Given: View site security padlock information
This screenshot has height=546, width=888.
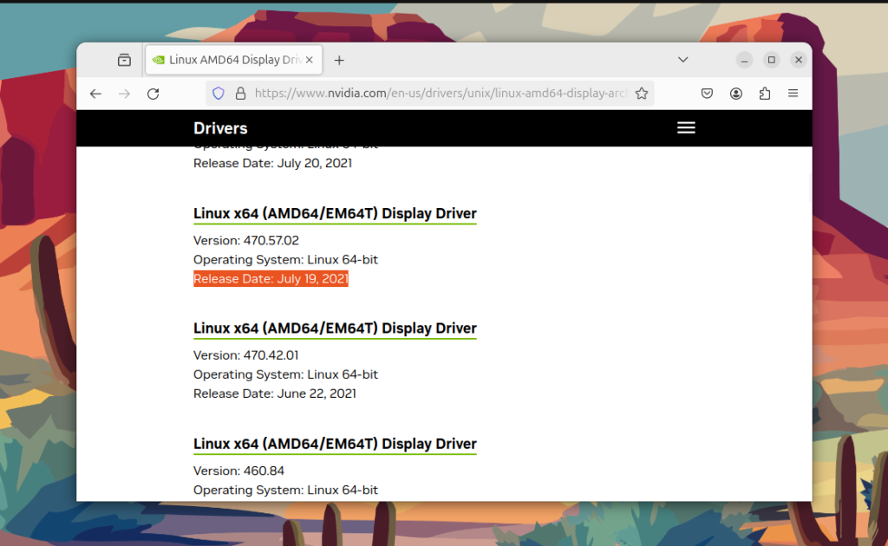Looking at the screenshot, I should pyautogui.click(x=241, y=94).
